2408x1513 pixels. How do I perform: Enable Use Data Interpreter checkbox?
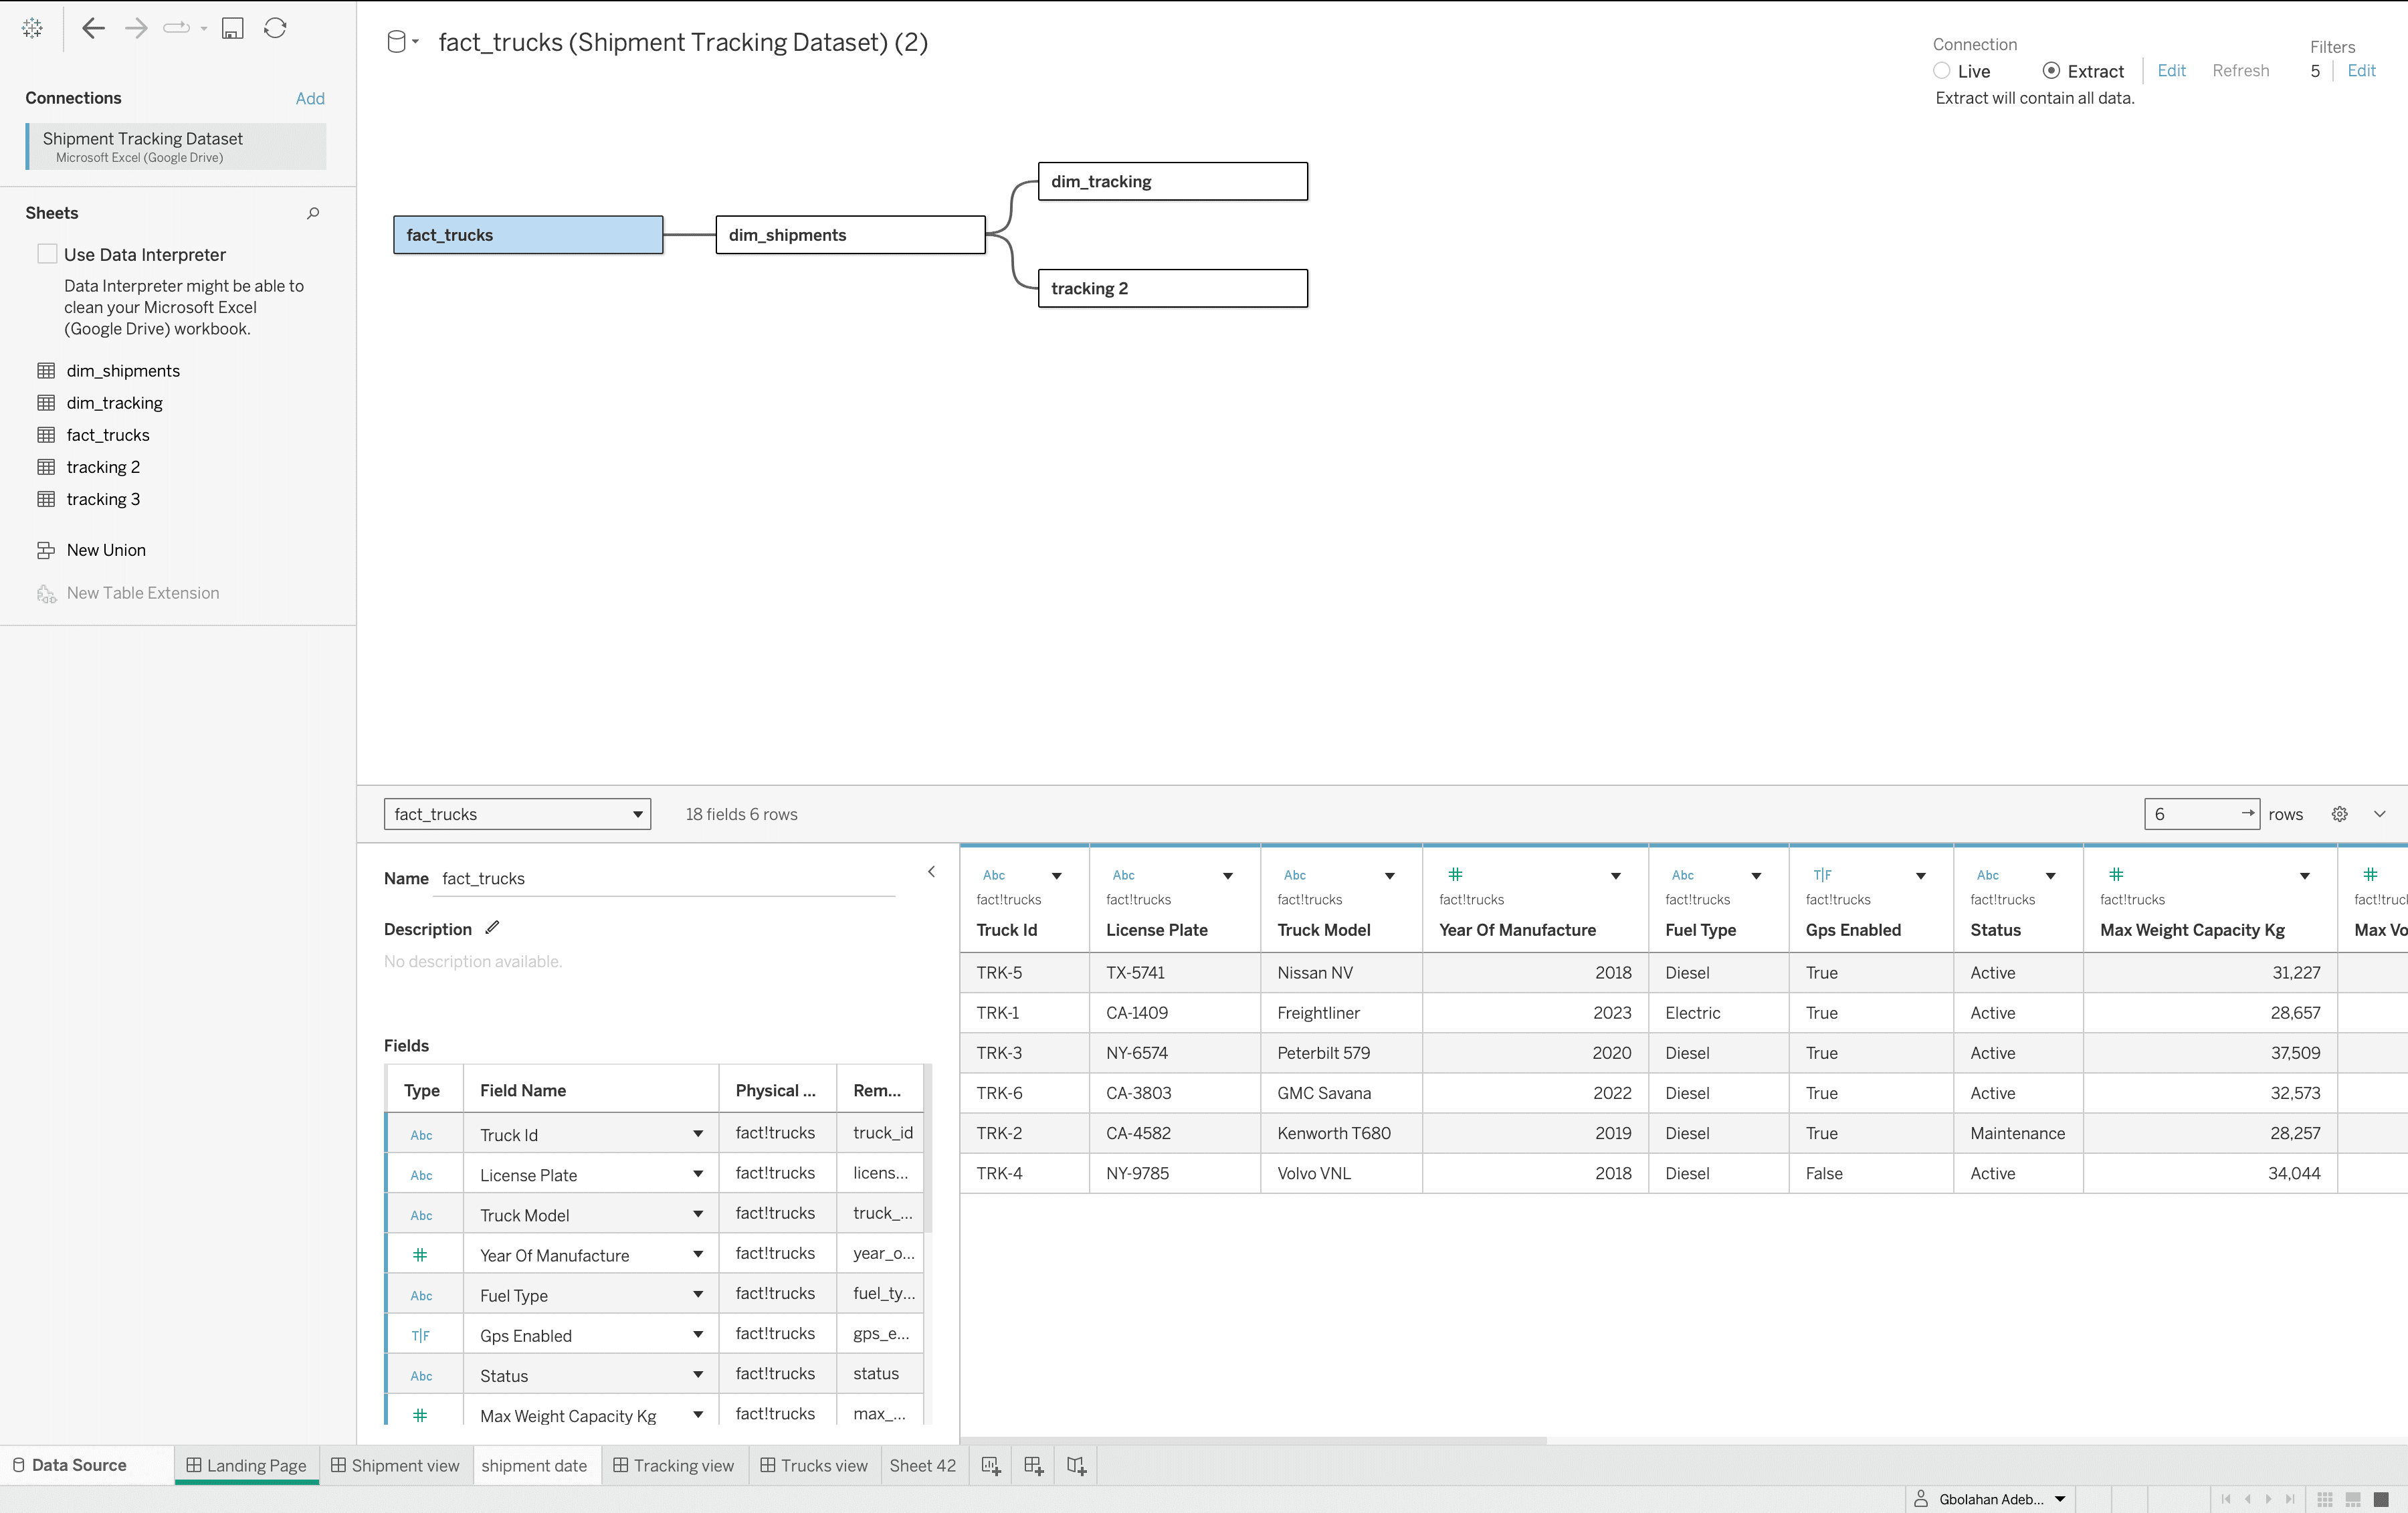47,254
